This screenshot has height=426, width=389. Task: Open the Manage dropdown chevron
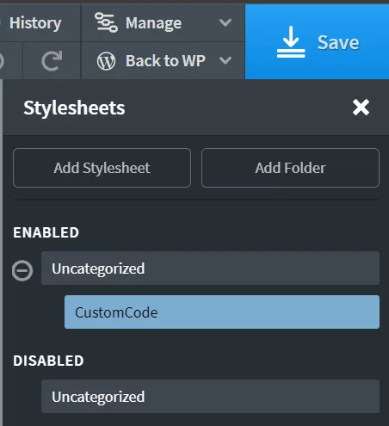coord(225,22)
